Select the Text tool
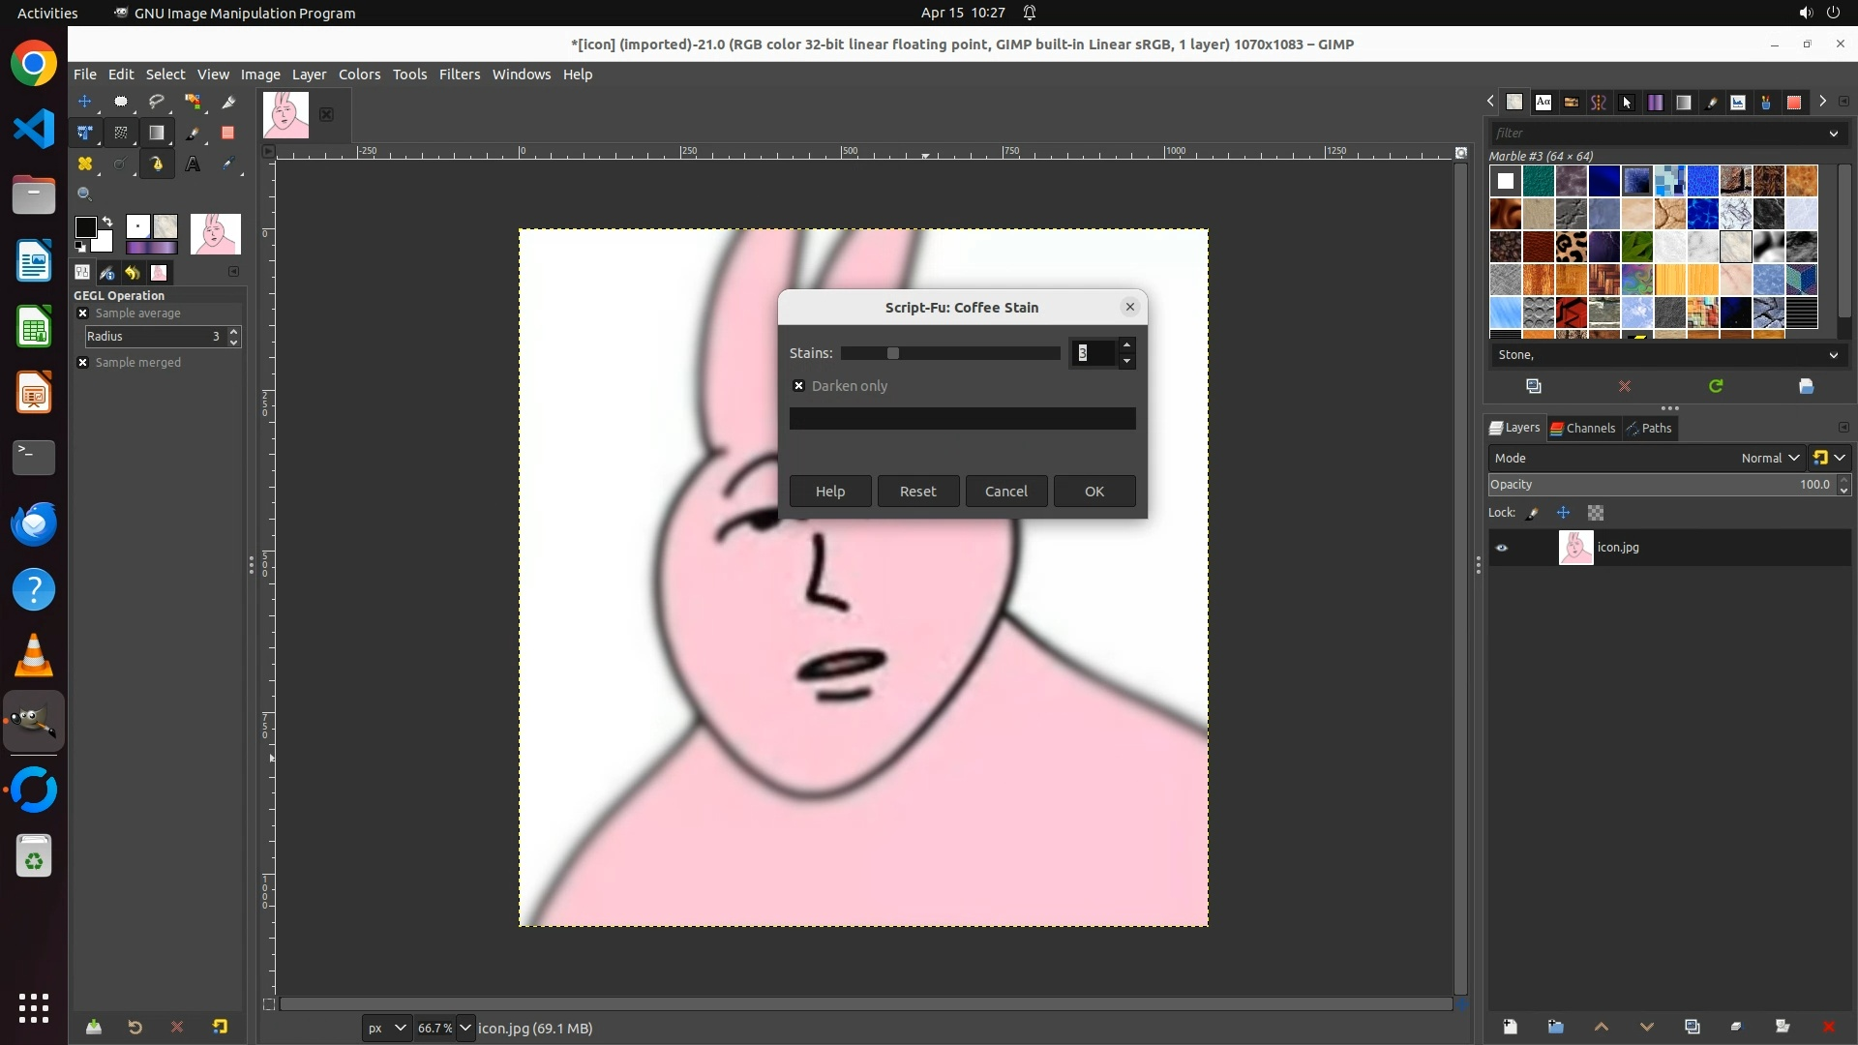This screenshot has width=1858, height=1045. point(193,164)
